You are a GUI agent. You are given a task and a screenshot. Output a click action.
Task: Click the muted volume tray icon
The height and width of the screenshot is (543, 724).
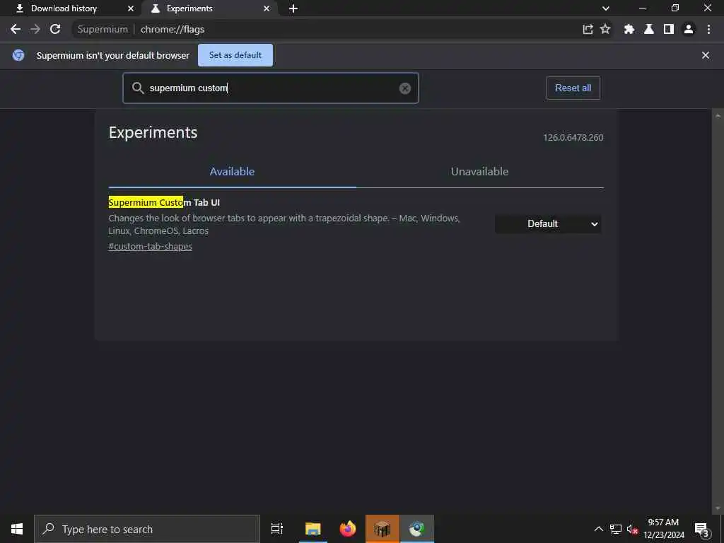[x=632, y=529]
